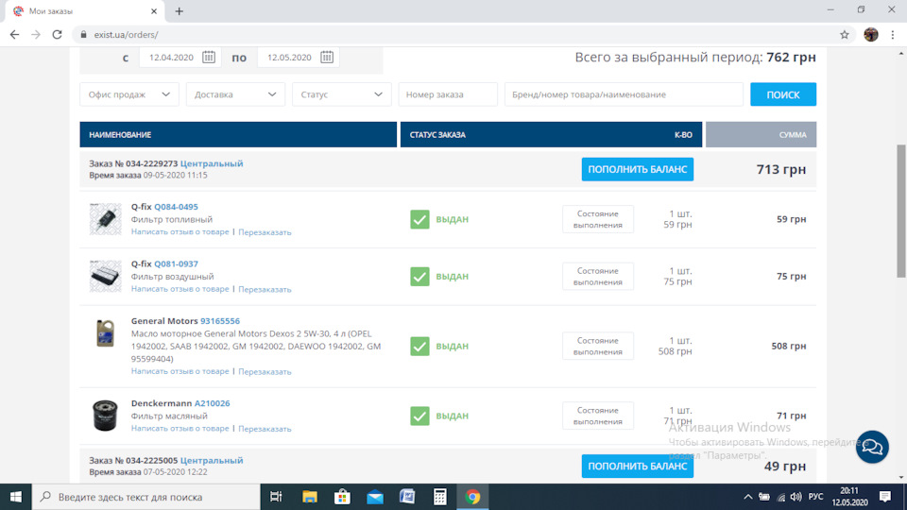Screen dimensions: 907x510
Task: Open the Chrome profile avatar
Action: [x=870, y=35]
